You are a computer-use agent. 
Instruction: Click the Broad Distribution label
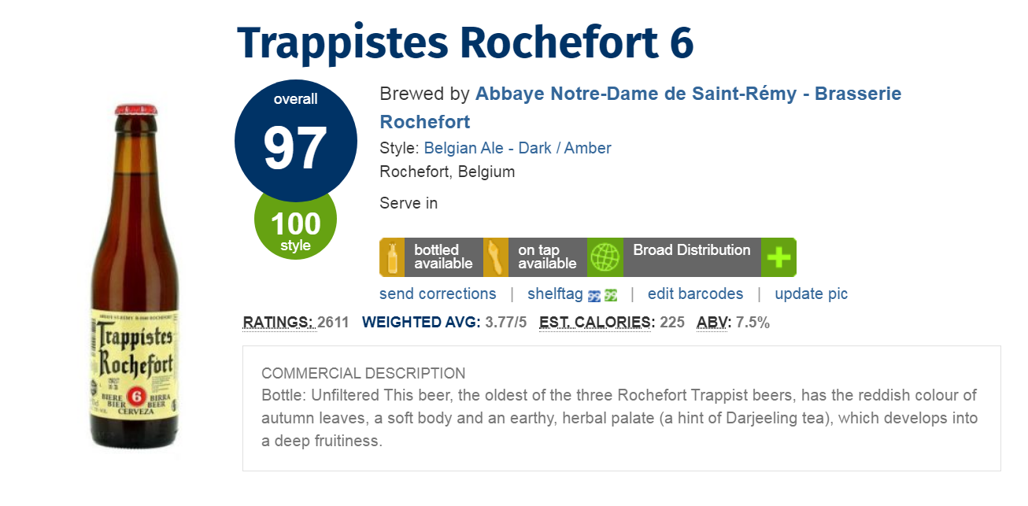point(691,250)
